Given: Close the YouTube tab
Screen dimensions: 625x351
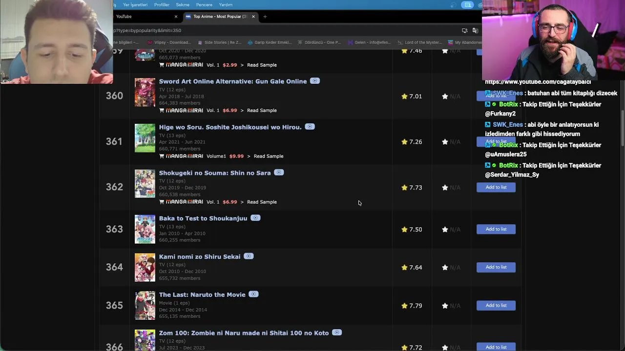Looking at the screenshot, I should [x=176, y=17].
